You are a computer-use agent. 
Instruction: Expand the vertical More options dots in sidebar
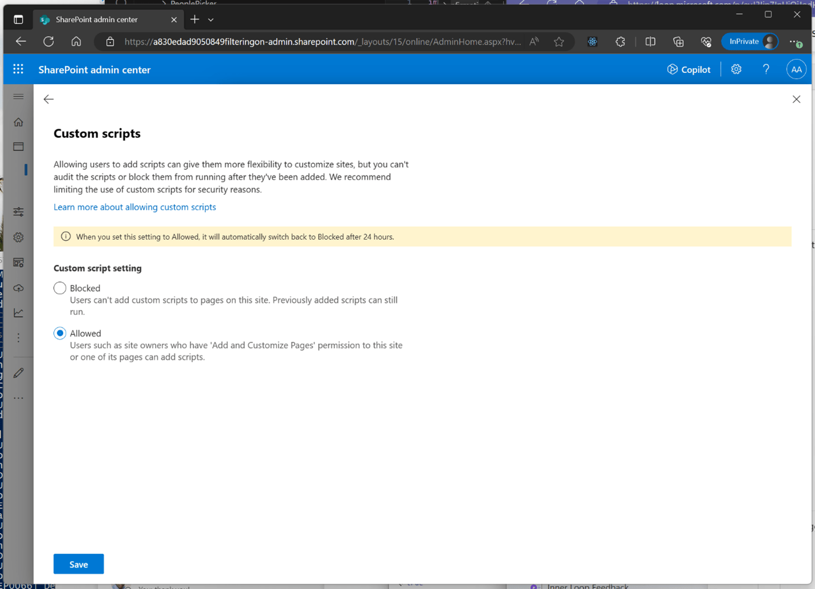(x=19, y=338)
